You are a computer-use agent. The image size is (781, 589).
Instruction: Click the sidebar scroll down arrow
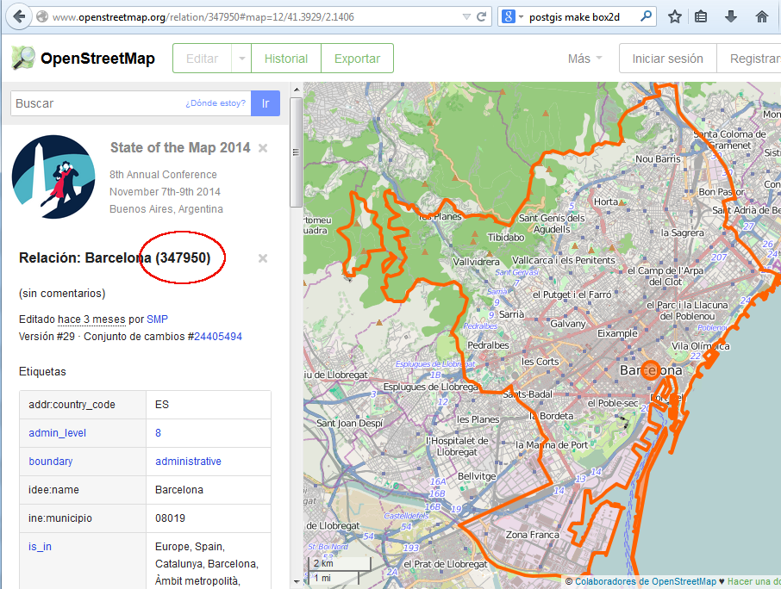click(x=297, y=581)
